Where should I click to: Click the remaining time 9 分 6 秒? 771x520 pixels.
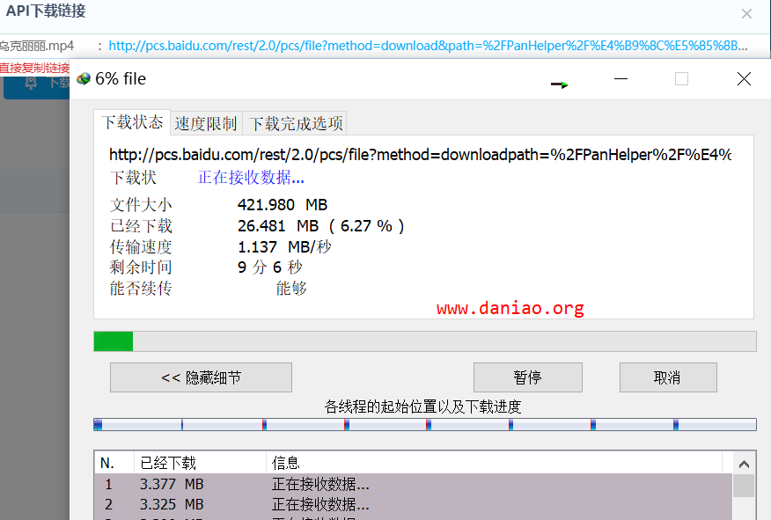click(x=270, y=267)
